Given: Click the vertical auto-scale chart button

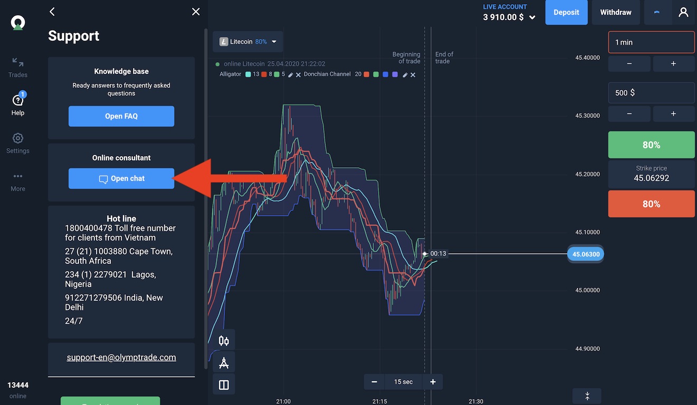Looking at the screenshot, I should (587, 396).
